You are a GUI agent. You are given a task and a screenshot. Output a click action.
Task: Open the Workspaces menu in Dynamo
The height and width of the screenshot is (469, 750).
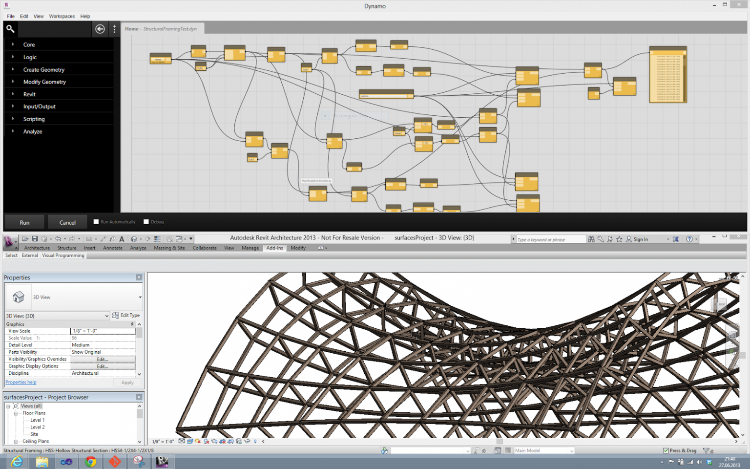(x=62, y=16)
